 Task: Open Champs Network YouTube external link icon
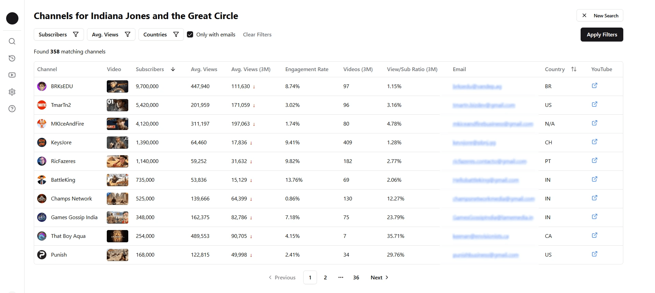click(594, 198)
